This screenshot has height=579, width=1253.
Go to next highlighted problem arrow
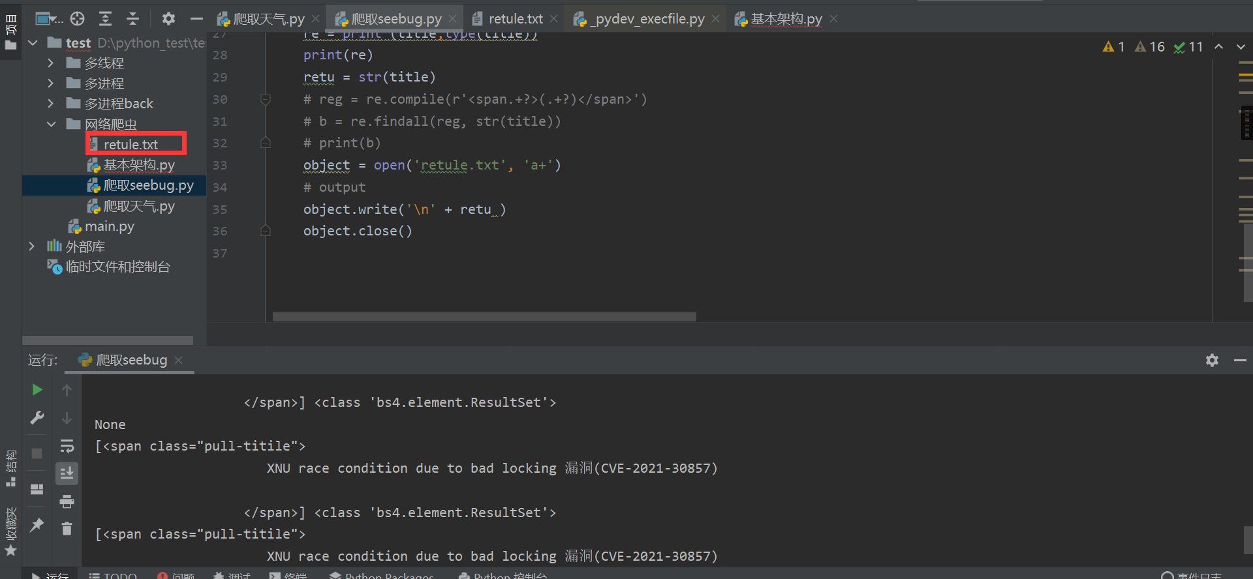click(1241, 46)
